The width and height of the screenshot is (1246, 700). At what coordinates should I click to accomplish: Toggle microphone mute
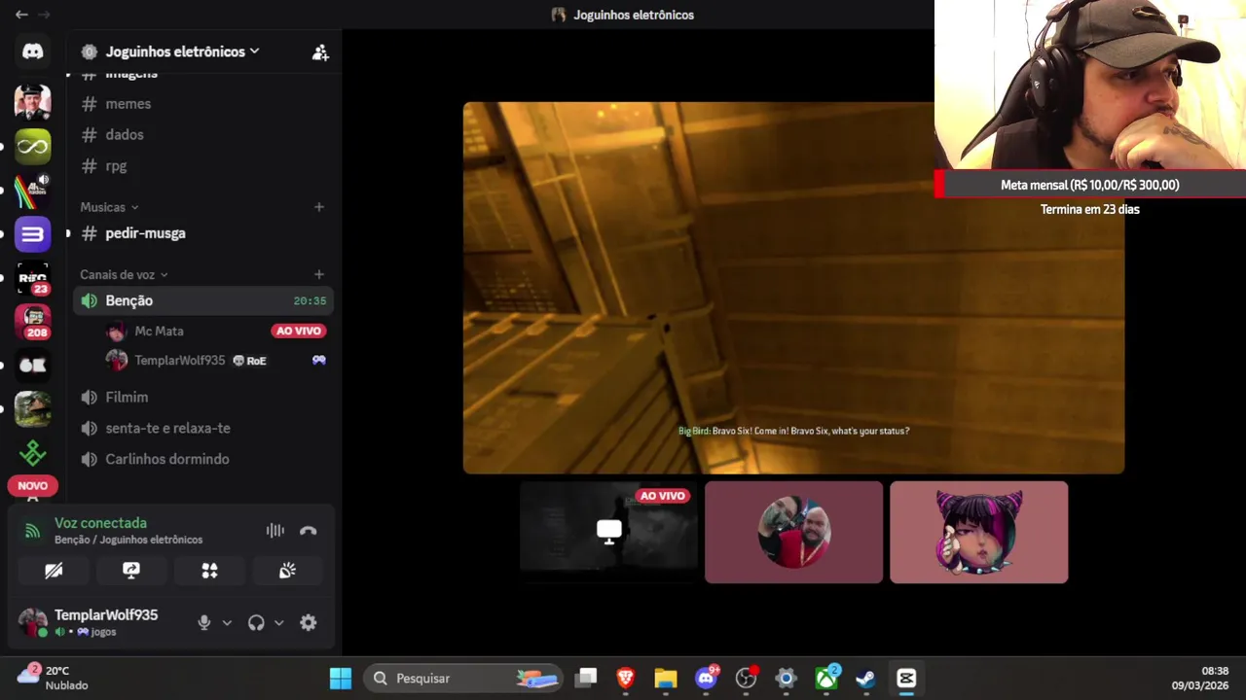click(x=204, y=623)
